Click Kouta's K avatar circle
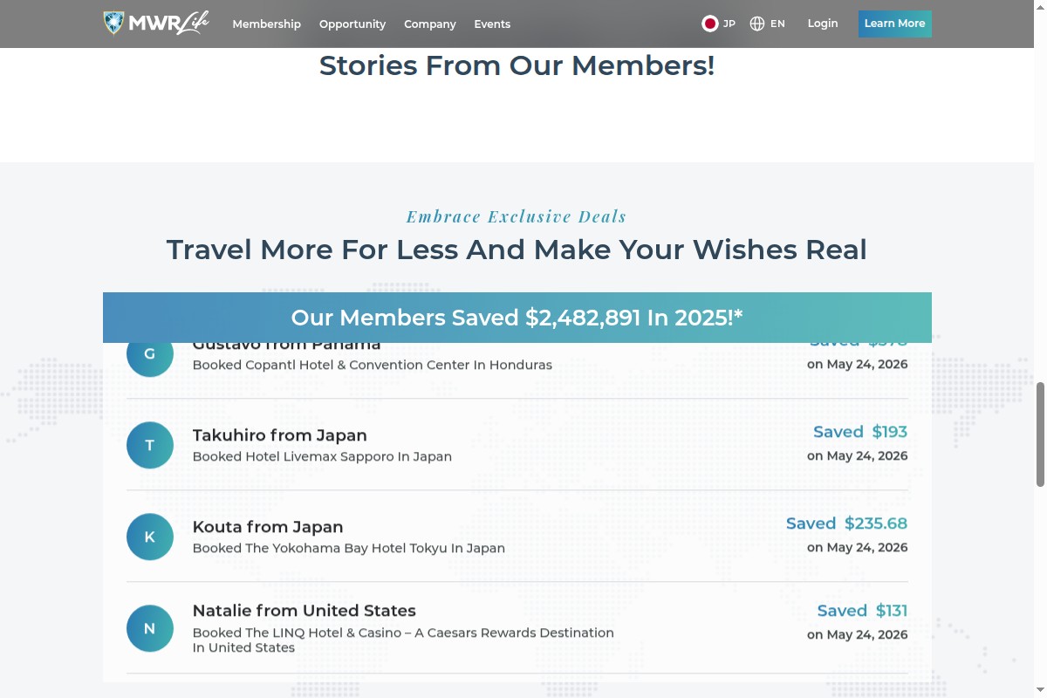Screen dimensions: 1047x698 (x=150, y=537)
